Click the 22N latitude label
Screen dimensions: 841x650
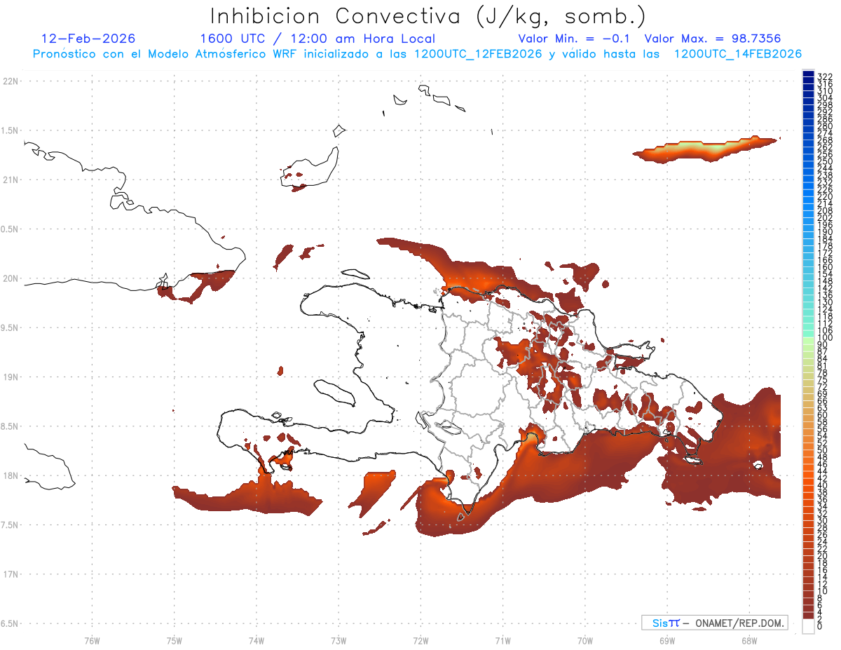pos(10,81)
